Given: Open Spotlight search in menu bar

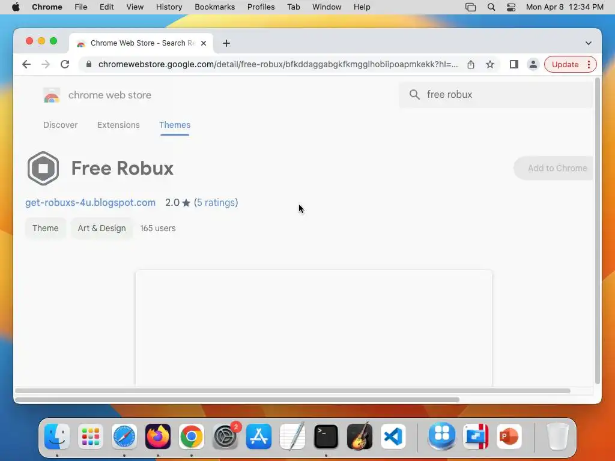Looking at the screenshot, I should (491, 7).
